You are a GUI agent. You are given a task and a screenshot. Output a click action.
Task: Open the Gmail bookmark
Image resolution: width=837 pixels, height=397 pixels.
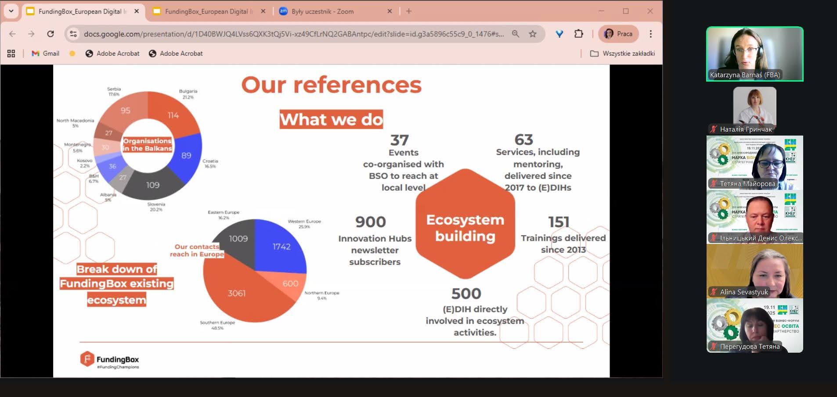(x=45, y=54)
